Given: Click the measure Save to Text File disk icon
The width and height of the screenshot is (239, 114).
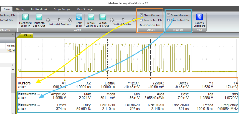Looking at the screenshot, I should pos(168,20).
